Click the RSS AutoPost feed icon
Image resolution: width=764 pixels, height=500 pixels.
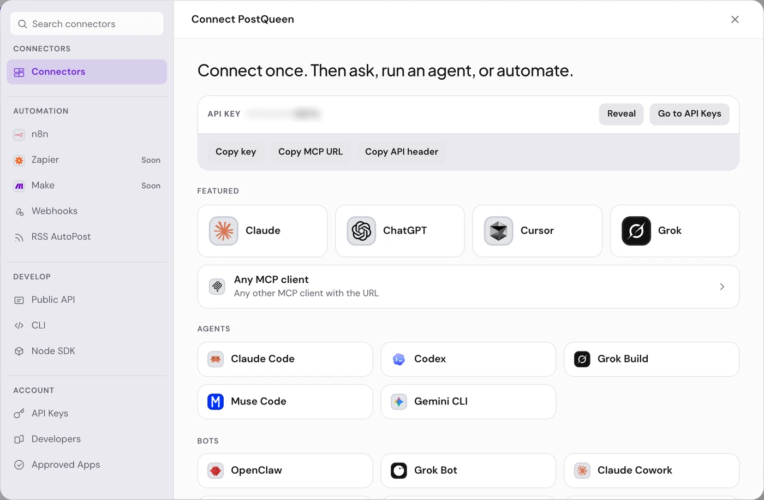(x=19, y=237)
